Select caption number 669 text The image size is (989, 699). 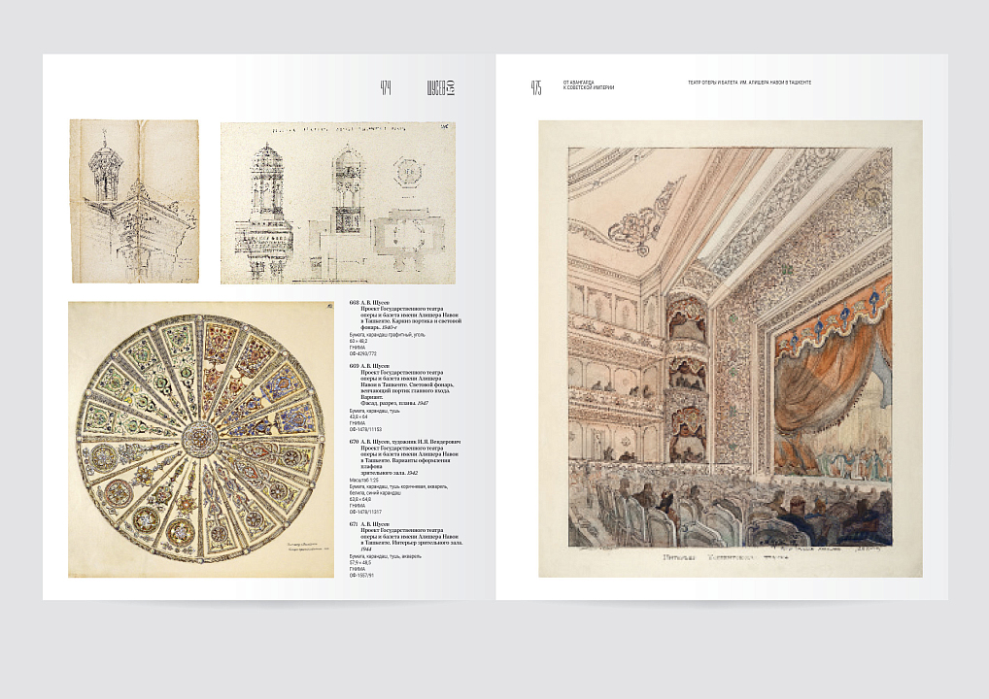(x=403, y=393)
